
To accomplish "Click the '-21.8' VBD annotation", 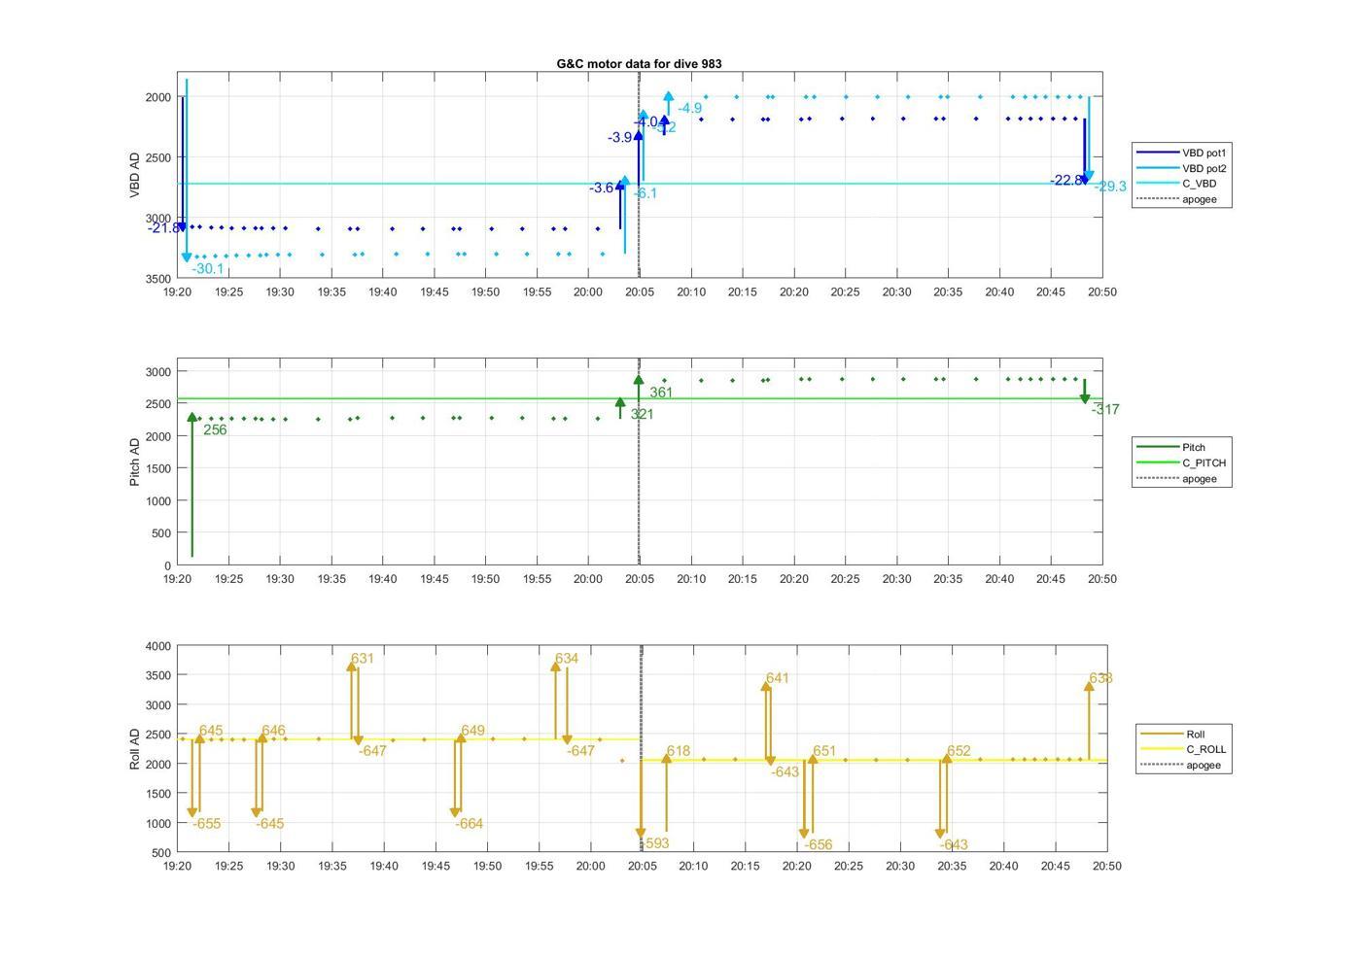I will [163, 228].
